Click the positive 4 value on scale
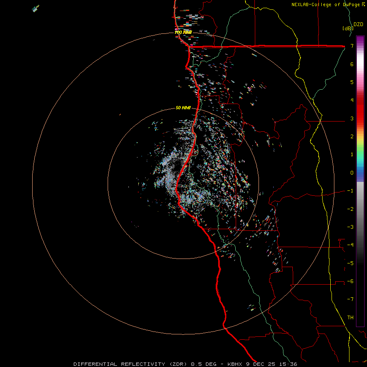Image resolution: width=367 pixels, height=367 pixels. coord(352,100)
